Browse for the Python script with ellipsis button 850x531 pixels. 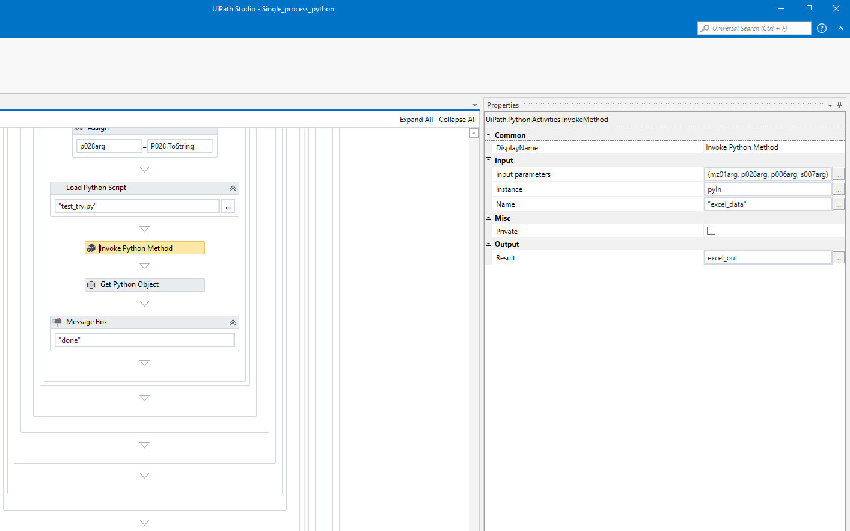(228, 206)
